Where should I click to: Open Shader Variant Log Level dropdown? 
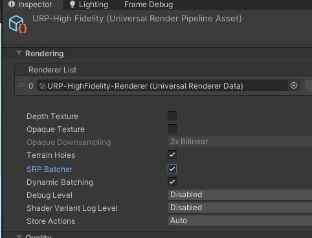click(240, 208)
